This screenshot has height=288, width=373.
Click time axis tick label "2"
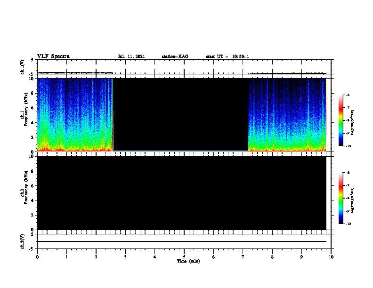[96, 257]
